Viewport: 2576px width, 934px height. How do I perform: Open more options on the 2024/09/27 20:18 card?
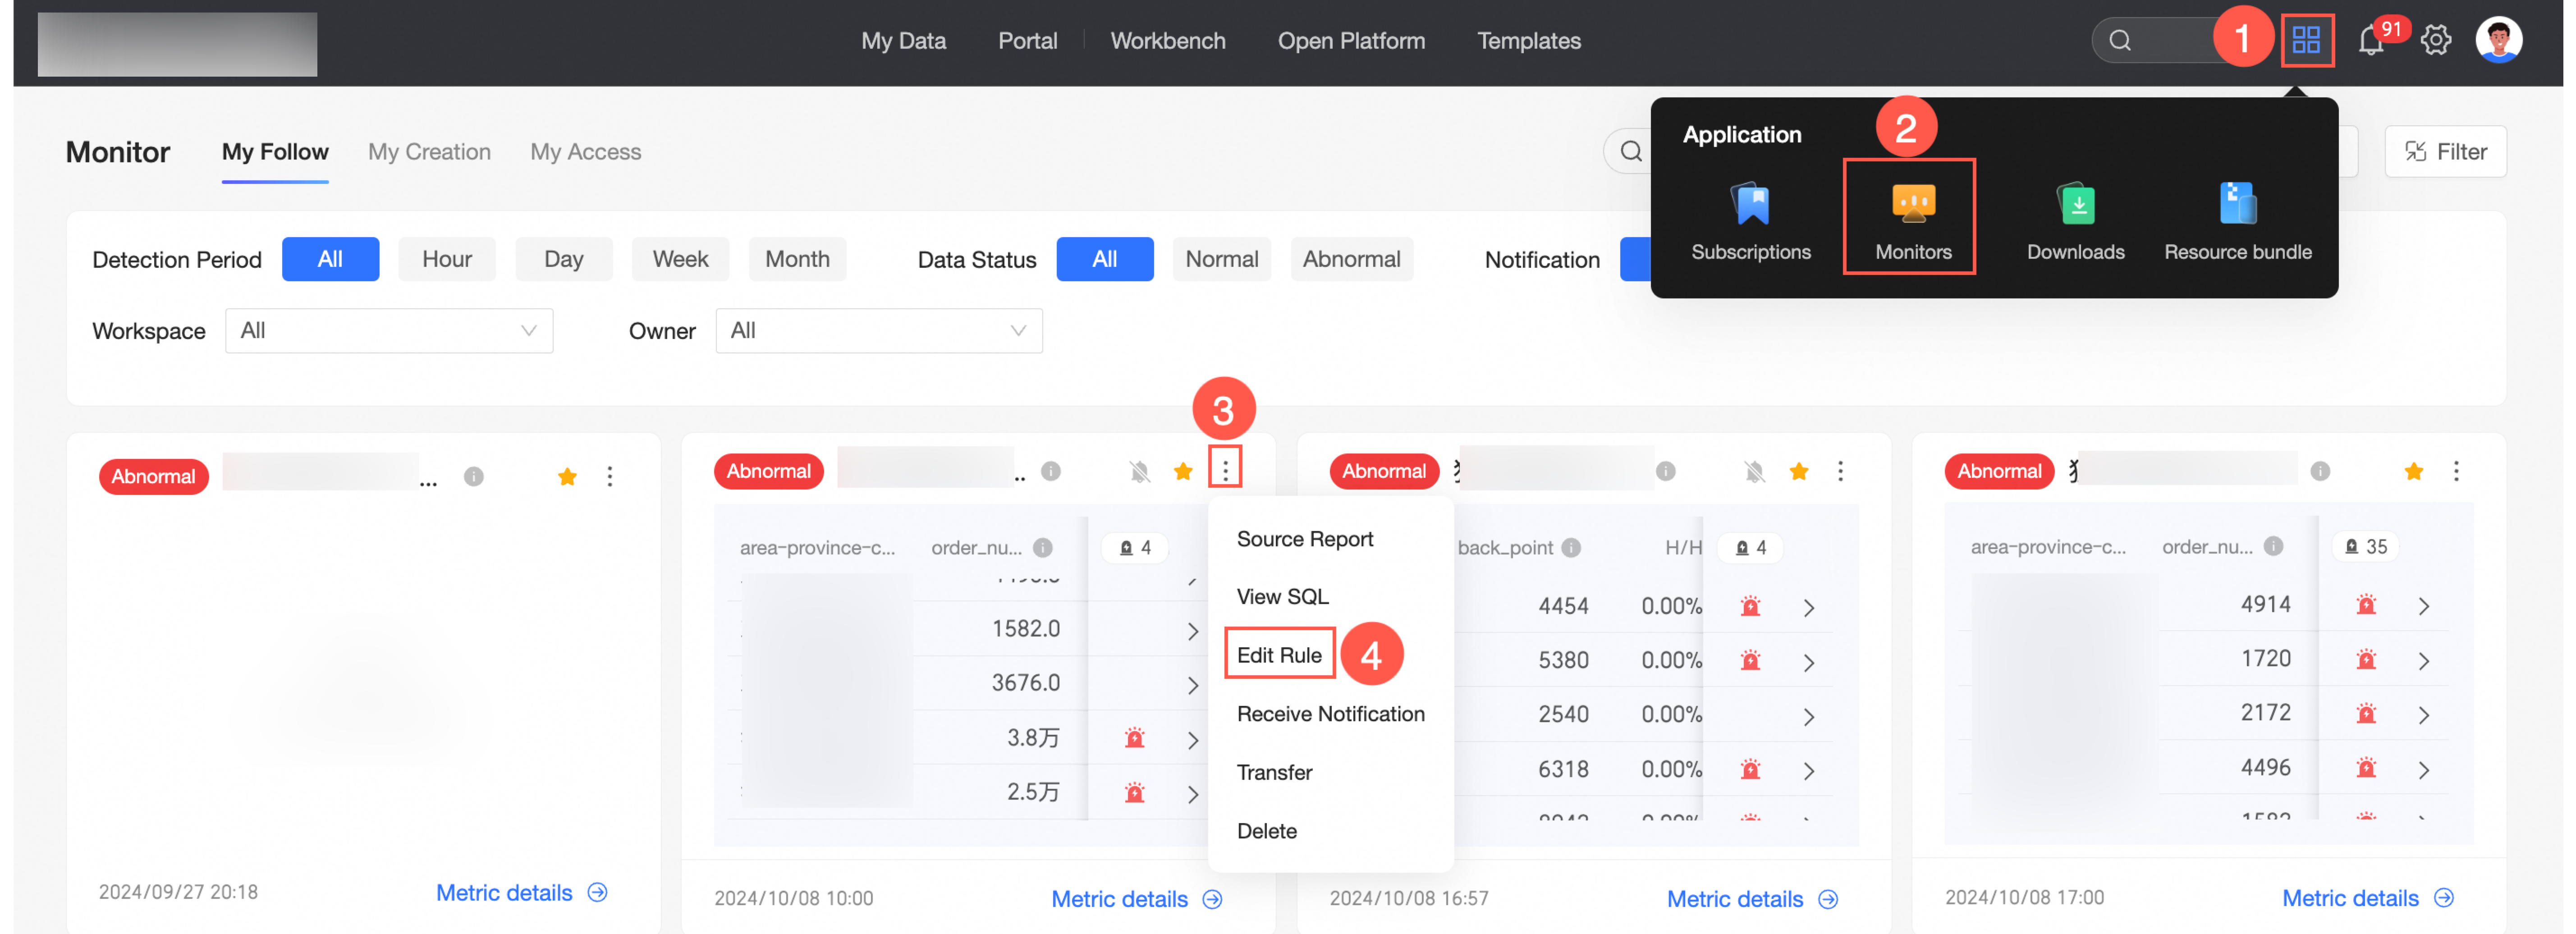pyautogui.click(x=609, y=477)
